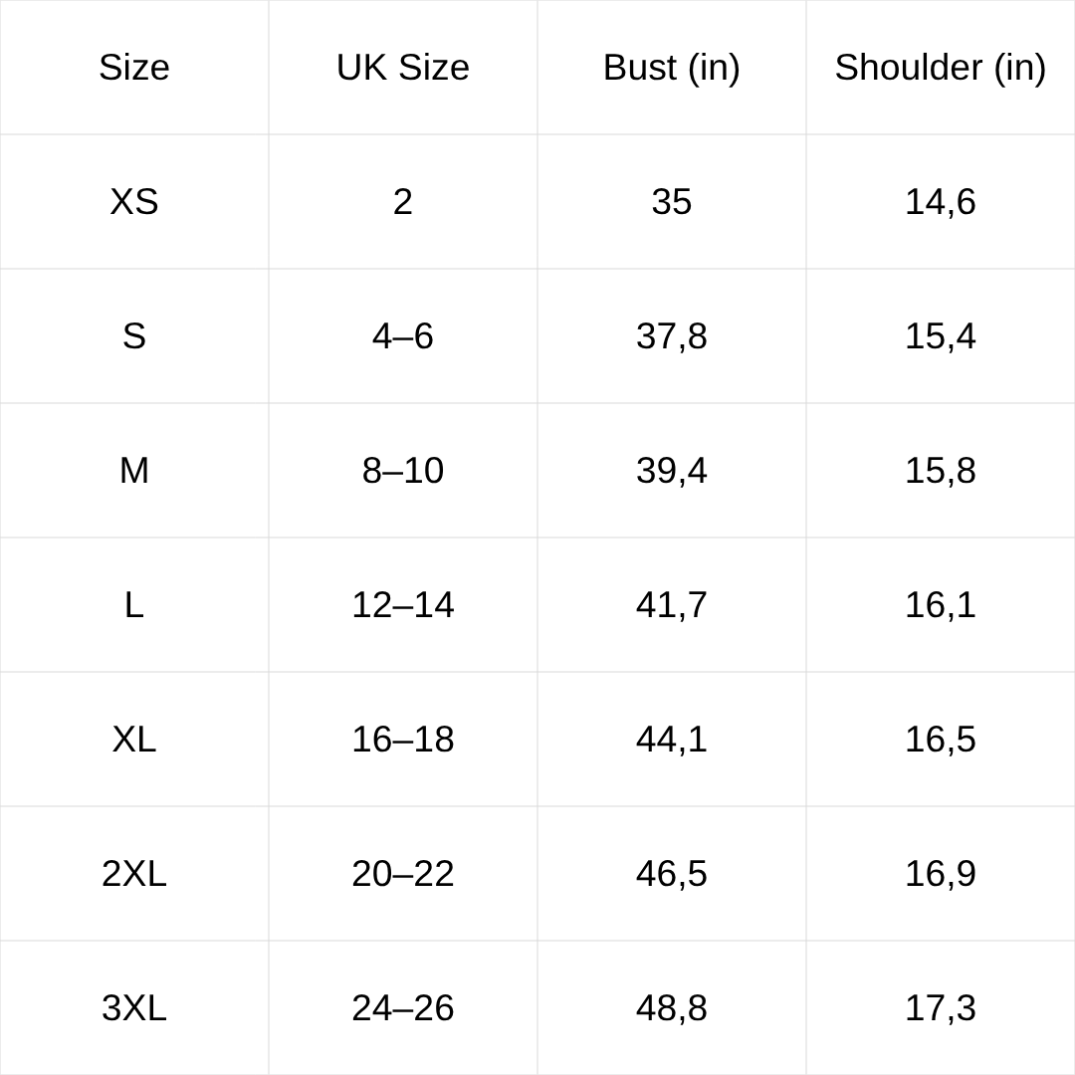Click bust value 41,7
1075x1075 pixels.
672,605
